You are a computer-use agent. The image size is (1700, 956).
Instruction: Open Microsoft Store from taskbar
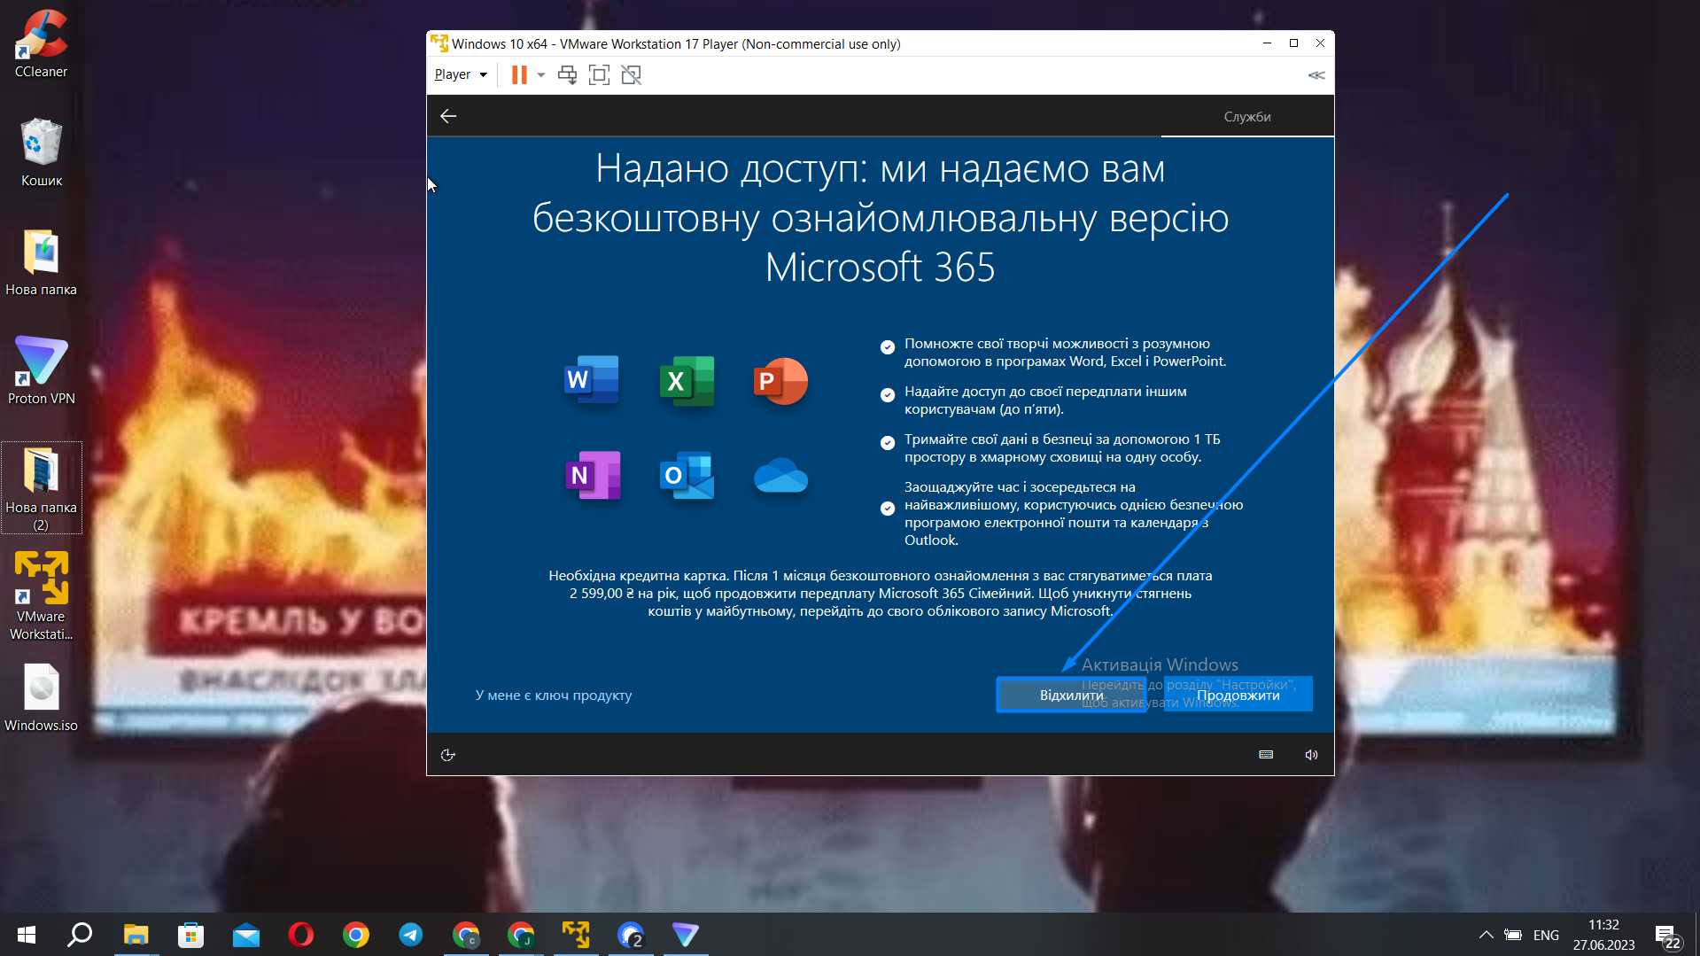190,935
